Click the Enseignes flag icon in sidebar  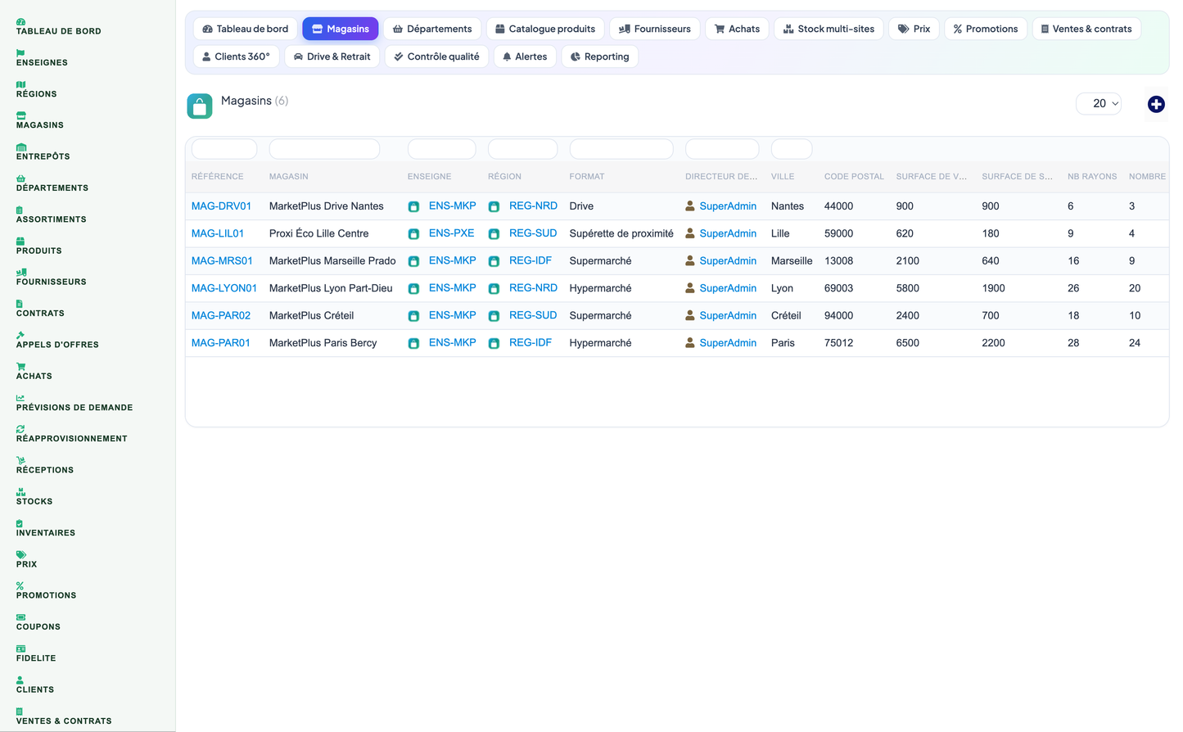(20, 53)
